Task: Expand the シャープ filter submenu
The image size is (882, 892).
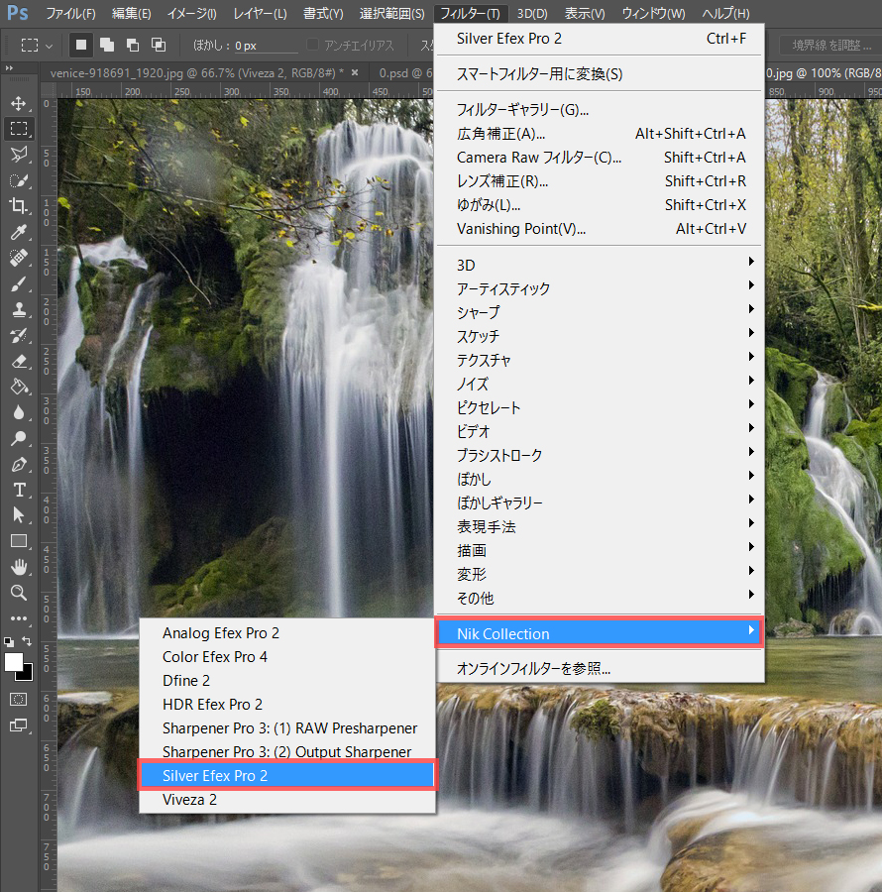Action: (600, 312)
